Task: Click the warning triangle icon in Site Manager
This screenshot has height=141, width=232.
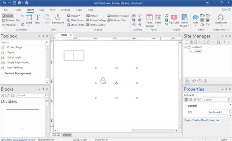Action: pyautogui.click(x=205, y=81)
